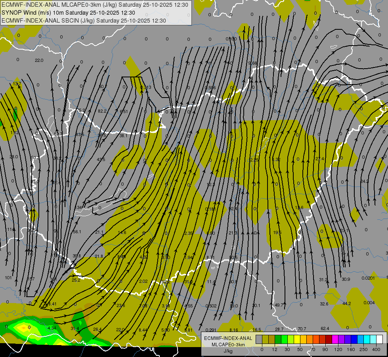The image size is (388, 357).
Task: Click the magenta legend swatch
Action: pyautogui.click(x=335, y=339)
